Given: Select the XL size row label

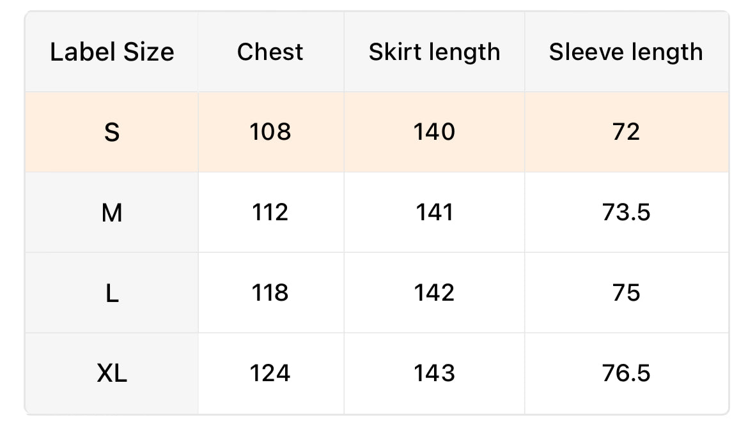Looking at the screenshot, I should (112, 374).
